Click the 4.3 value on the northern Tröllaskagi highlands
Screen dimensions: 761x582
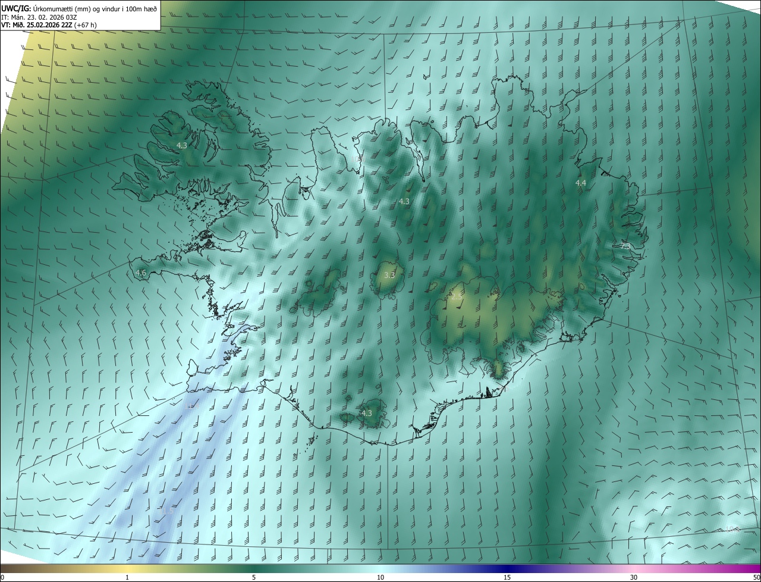(404, 202)
